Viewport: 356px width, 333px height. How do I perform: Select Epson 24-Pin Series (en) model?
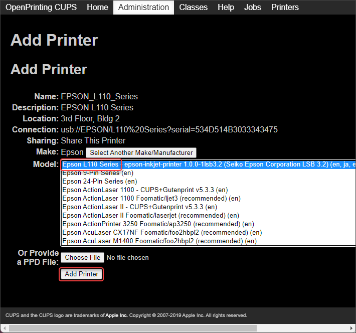click(209, 181)
